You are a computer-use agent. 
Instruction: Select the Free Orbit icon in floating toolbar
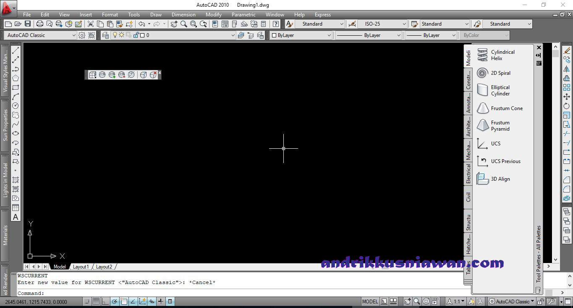coord(102,74)
